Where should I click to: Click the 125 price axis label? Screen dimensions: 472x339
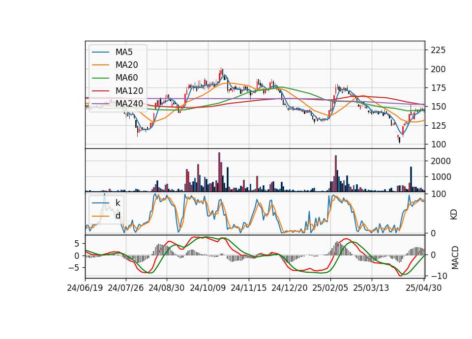coord(438,125)
